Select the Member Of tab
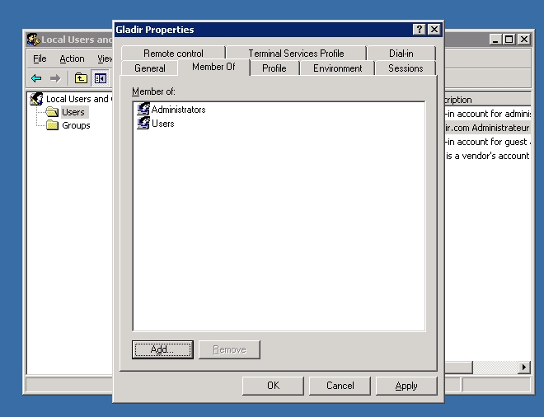This screenshot has width=544, height=417. point(213,67)
